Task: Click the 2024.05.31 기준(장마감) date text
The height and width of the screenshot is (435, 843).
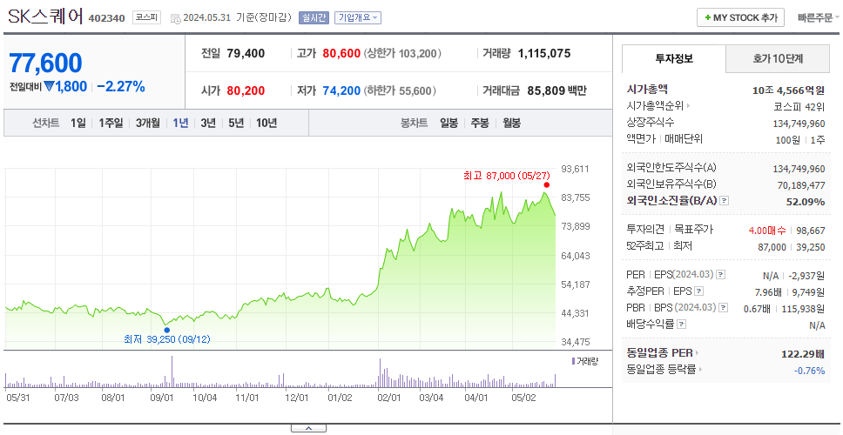Action: [237, 17]
